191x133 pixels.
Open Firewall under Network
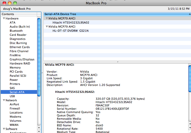15,108
